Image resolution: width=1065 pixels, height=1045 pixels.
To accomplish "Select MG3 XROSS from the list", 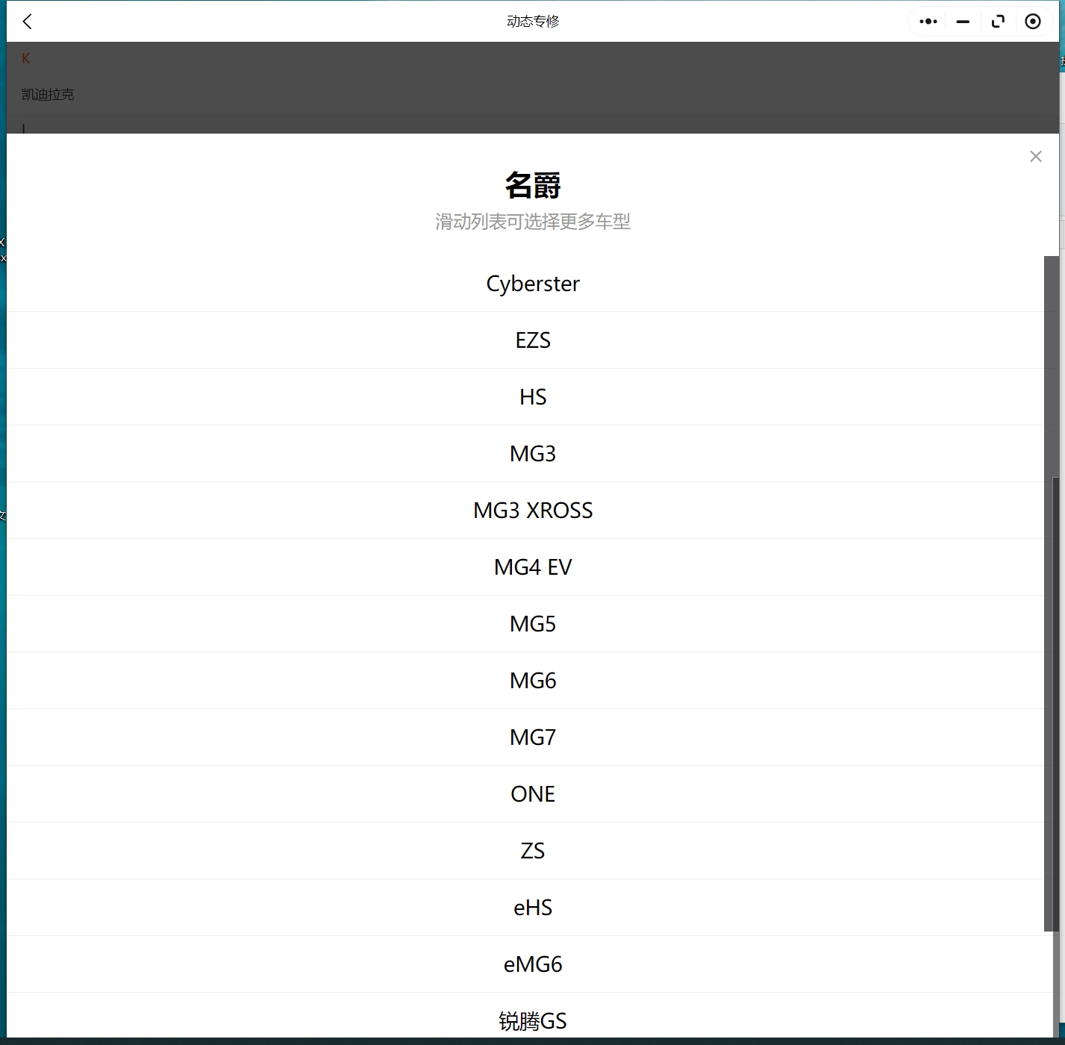I will (532, 511).
